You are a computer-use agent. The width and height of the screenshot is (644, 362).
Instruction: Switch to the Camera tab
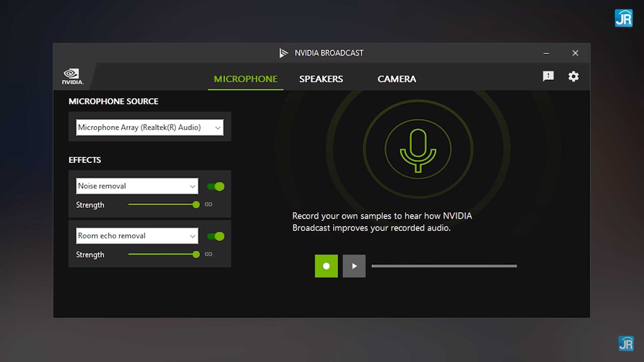(396, 79)
